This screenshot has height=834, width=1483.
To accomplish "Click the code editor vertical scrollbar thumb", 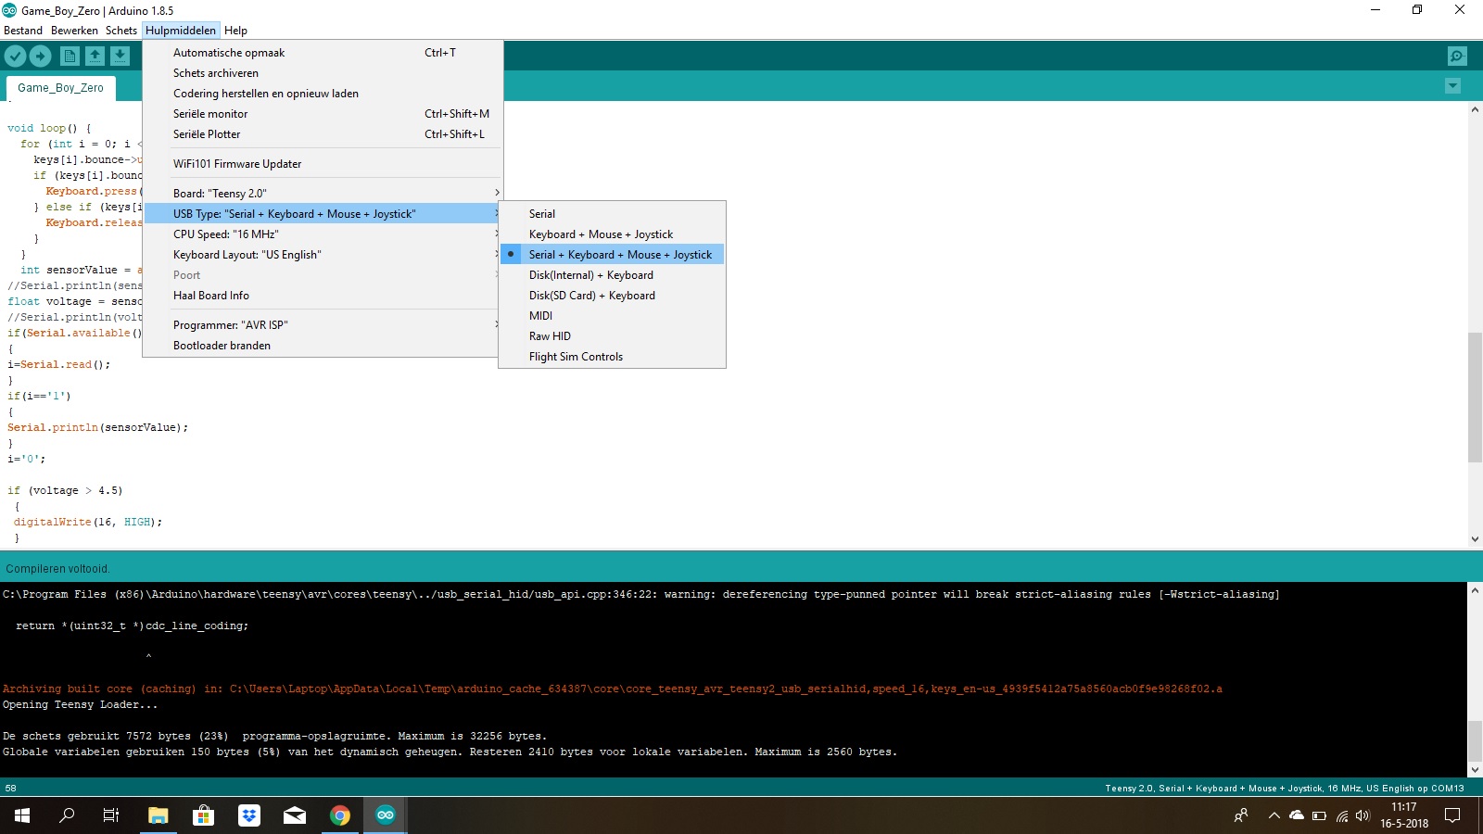I will [x=1475, y=397].
